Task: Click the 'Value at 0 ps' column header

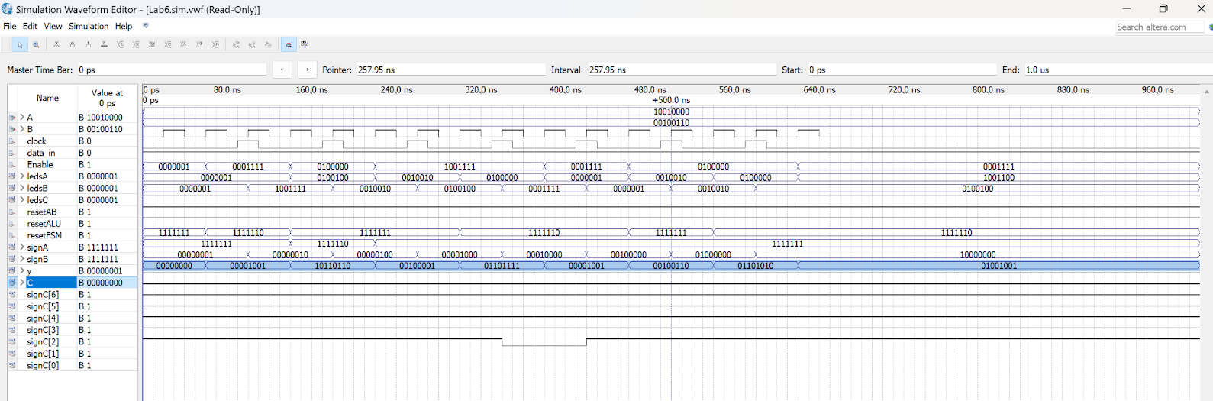Action: click(x=107, y=98)
